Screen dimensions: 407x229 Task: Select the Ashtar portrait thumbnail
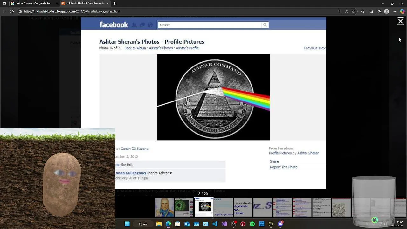click(164, 207)
